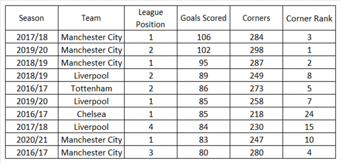This screenshot has height=164, width=341.
Task: Select the 2020/21 season cell
Action: tap(32, 139)
